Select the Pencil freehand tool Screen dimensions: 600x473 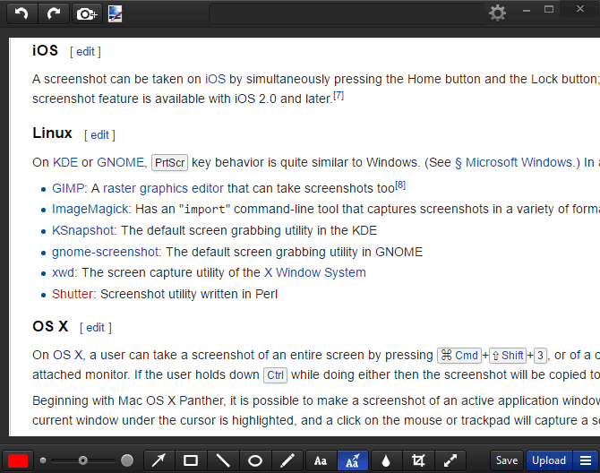coord(287,460)
